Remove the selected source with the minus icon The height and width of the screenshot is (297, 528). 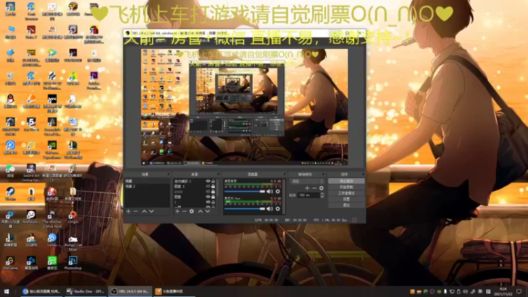click(x=184, y=211)
